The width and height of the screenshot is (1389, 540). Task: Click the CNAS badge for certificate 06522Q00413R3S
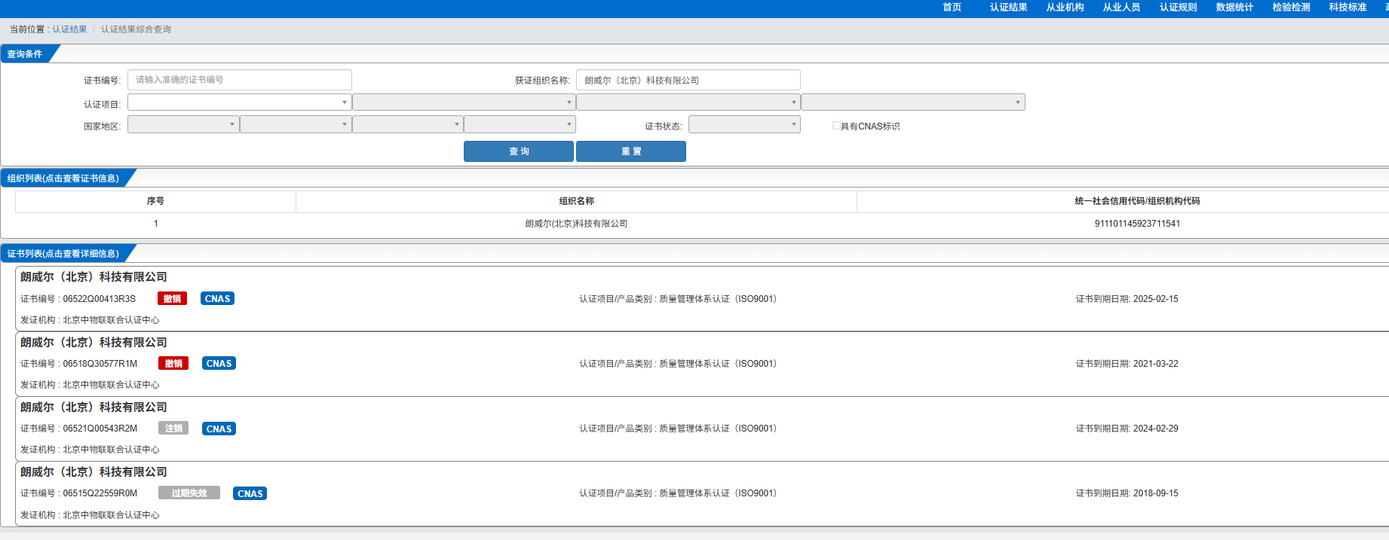tap(217, 299)
